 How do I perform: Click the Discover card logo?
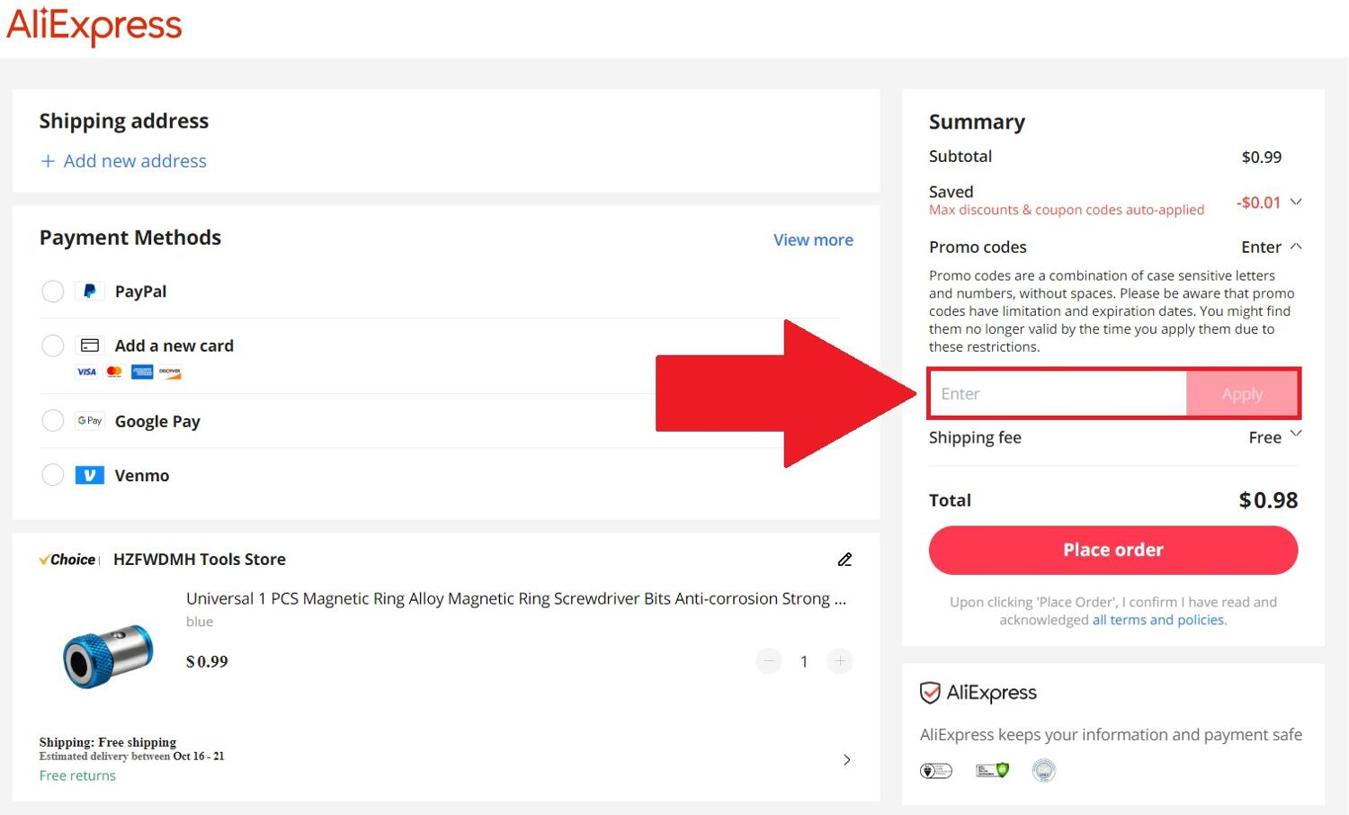coord(170,372)
